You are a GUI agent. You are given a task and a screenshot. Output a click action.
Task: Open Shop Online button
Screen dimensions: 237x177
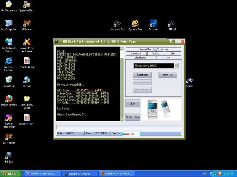point(133,117)
